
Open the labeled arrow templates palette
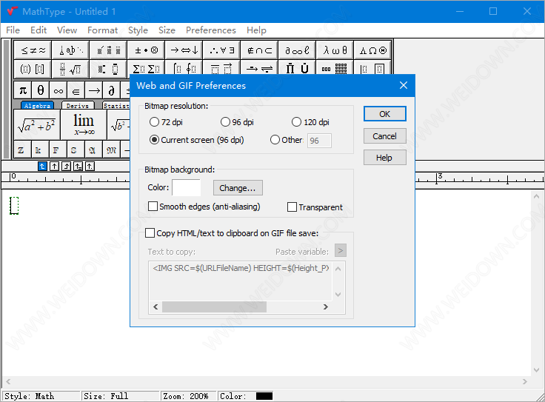coord(260,68)
